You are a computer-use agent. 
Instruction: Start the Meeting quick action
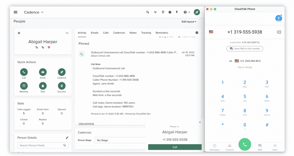point(24,86)
